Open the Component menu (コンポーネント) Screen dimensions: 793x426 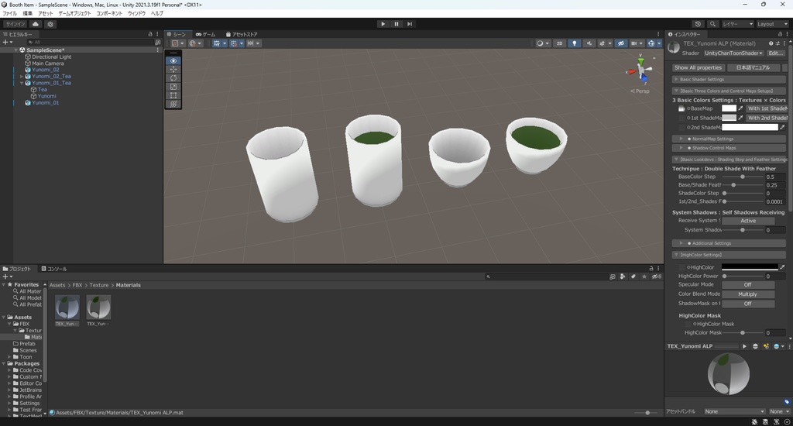tap(109, 14)
